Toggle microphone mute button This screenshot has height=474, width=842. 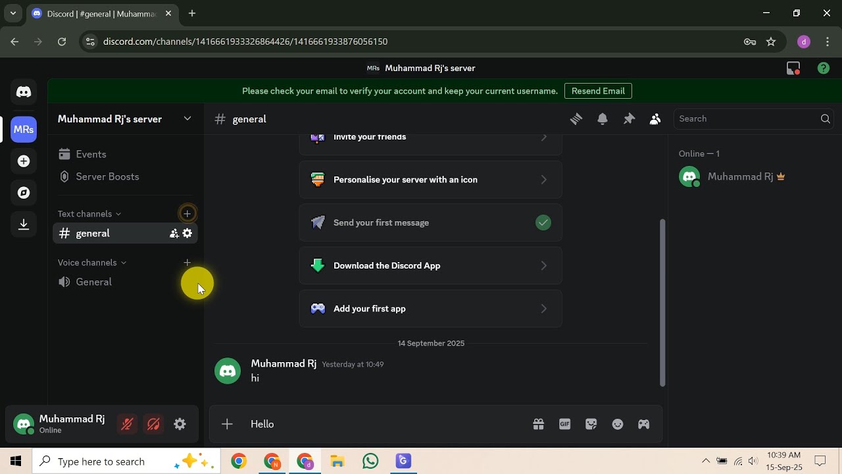(x=127, y=424)
